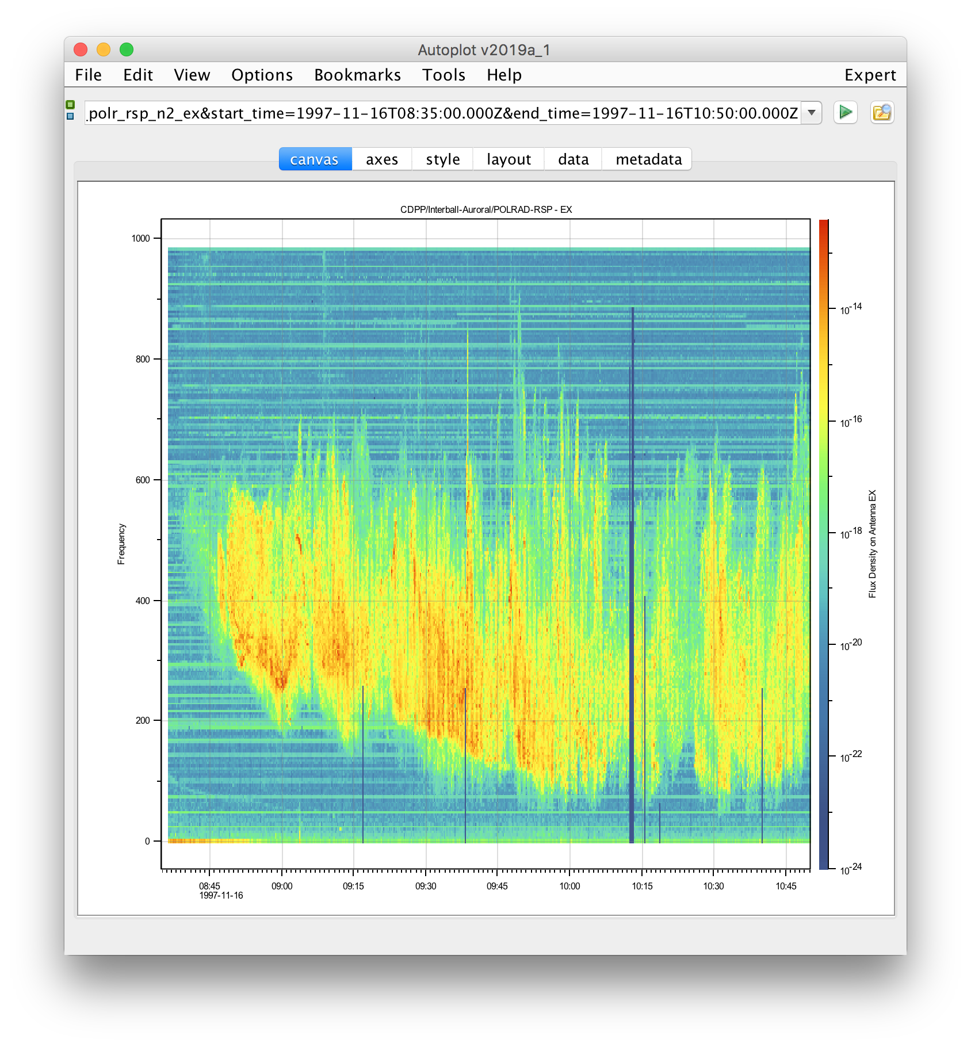The height and width of the screenshot is (1047, 971).
Task: Open the layout tab
Action: (509, 159)
